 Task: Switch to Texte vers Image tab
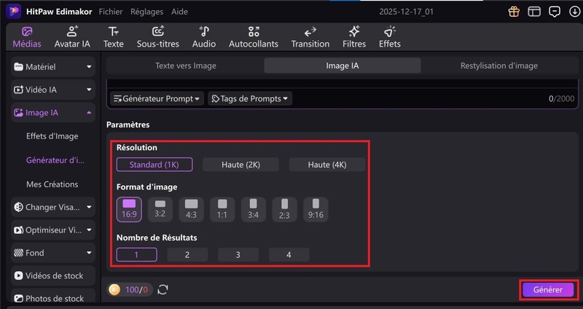186,66
